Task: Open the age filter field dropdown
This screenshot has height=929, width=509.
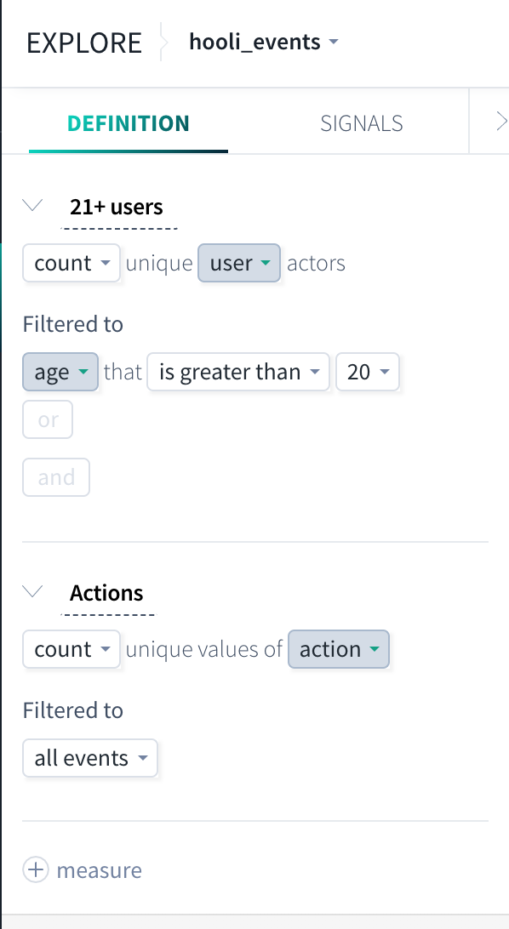Action: point(60,372)
